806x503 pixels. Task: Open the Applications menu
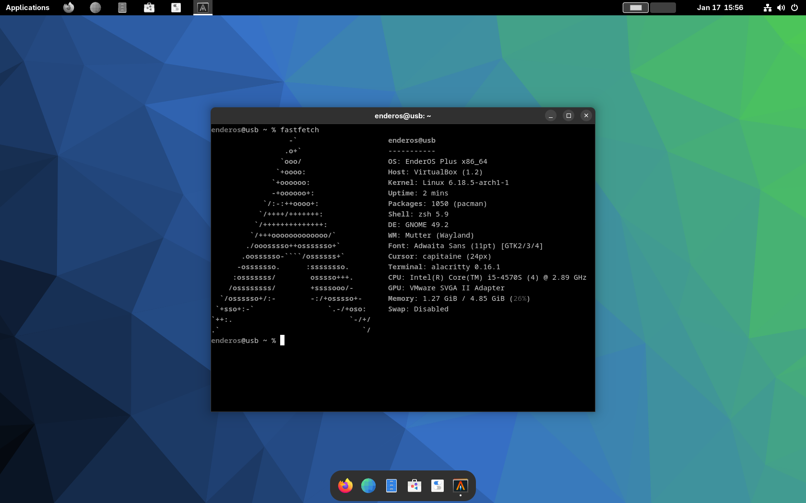tap(27, 7)
